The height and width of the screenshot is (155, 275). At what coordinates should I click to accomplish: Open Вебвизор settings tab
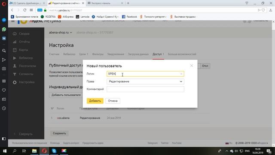[69, 54]
